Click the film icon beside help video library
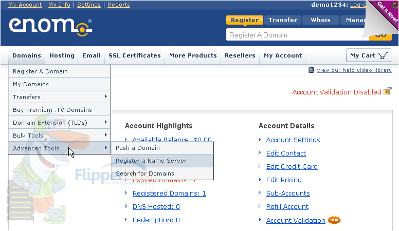The image size is (399, 231). [311, 70]
